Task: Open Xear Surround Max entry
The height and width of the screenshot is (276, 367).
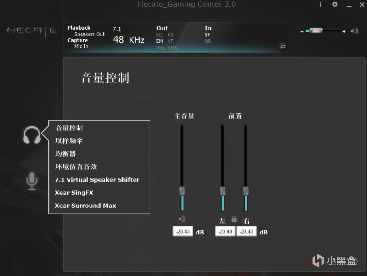Action: 86,206
